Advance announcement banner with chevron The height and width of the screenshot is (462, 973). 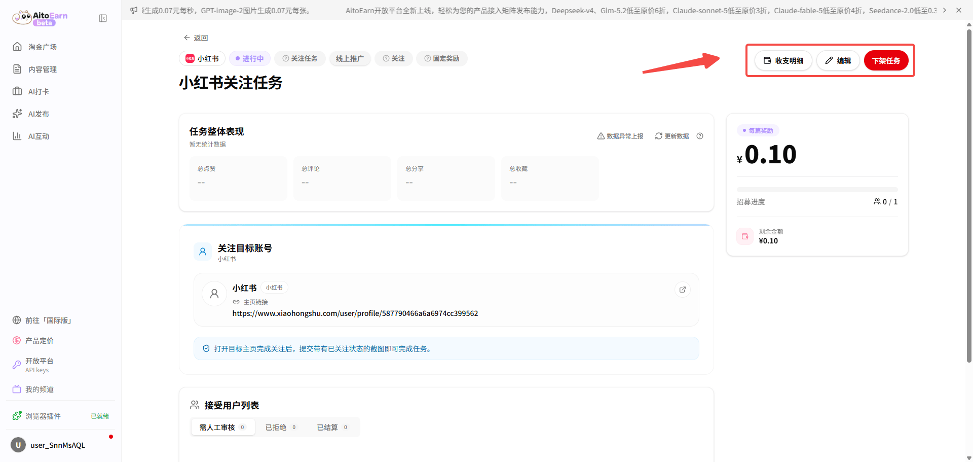945,10
